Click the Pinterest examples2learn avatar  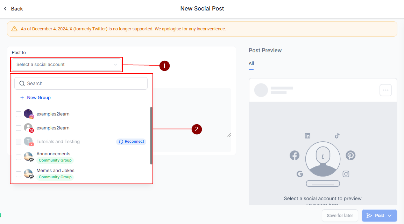tap(28, 128)
